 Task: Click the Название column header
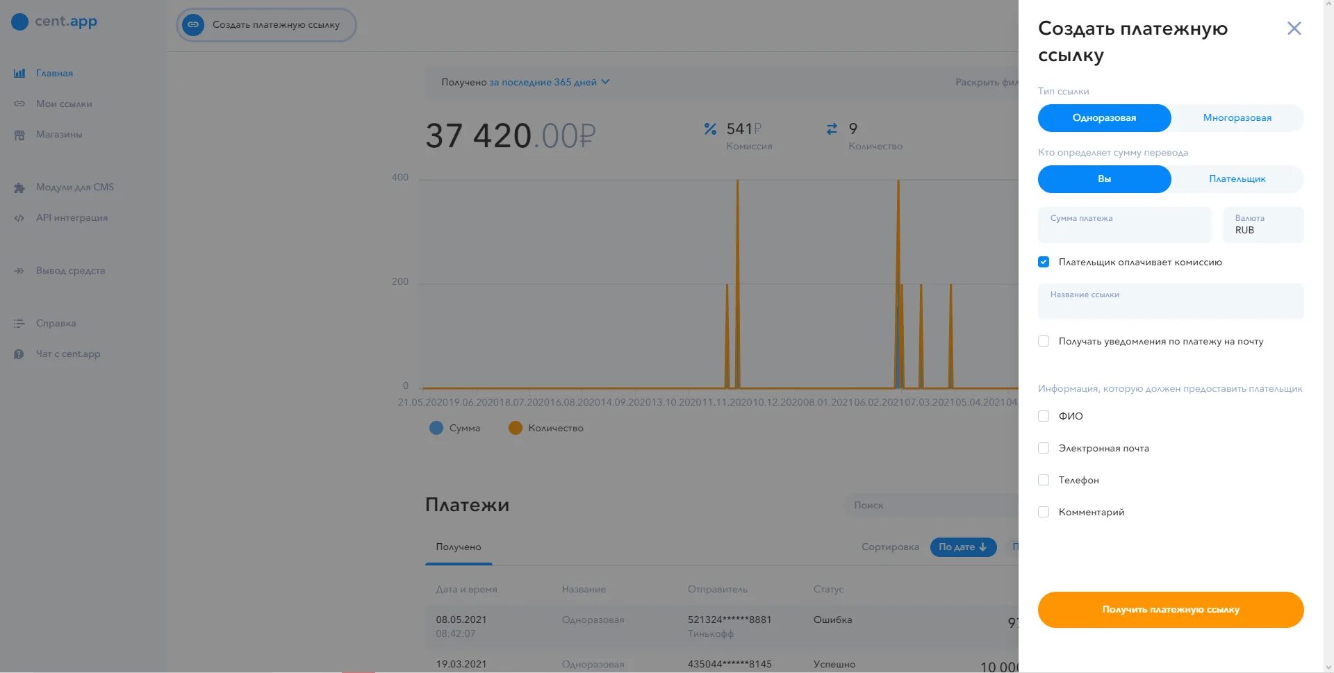pyautogui.click(x=584, y=589)
